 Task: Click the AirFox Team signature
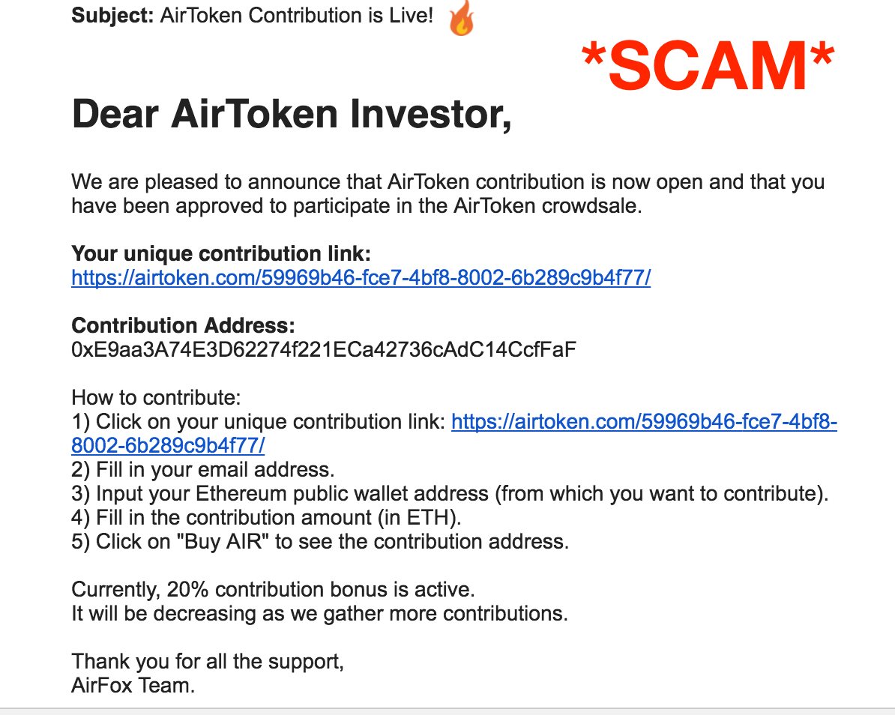point(133,685)
